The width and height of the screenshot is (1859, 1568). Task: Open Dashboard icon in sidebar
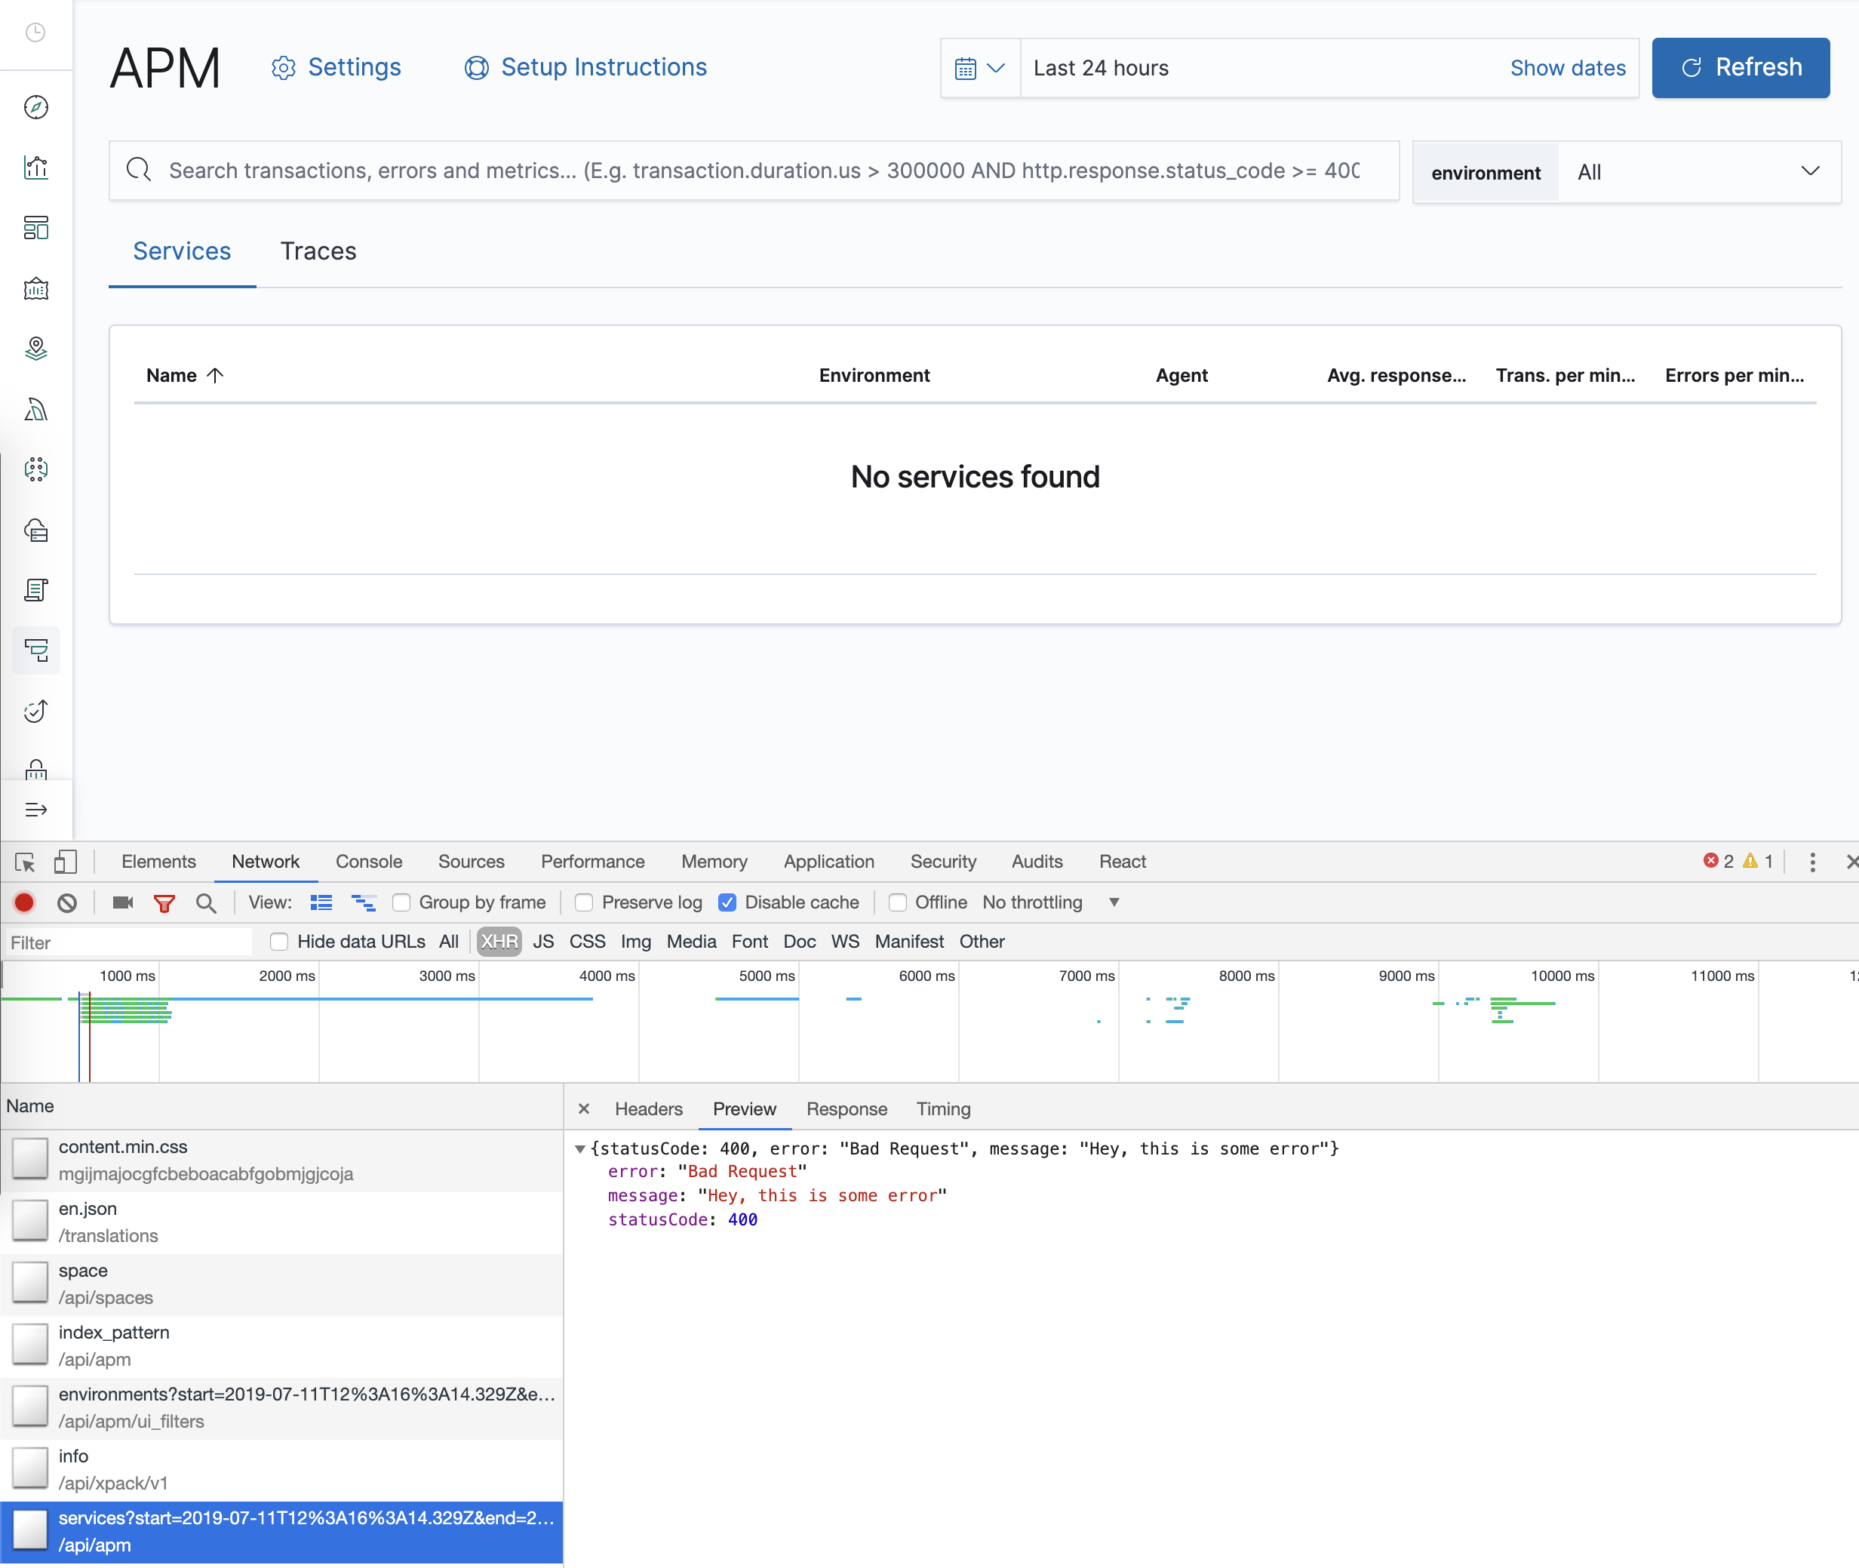35,228
